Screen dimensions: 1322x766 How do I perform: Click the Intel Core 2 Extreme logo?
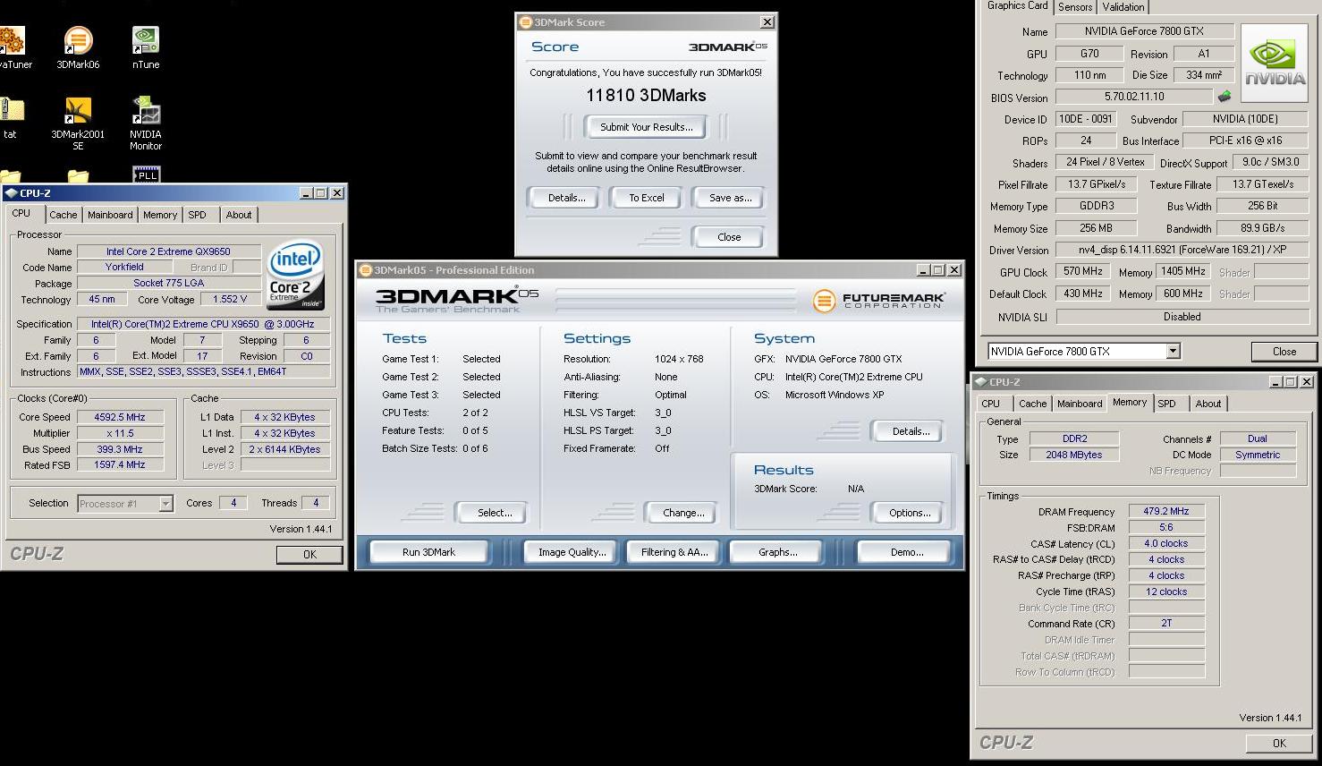[x=295, y=274]
